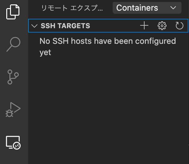The image size is (189, 164).
Task: Click the リモート エクスプ... panel title
Action: (72, 8)
